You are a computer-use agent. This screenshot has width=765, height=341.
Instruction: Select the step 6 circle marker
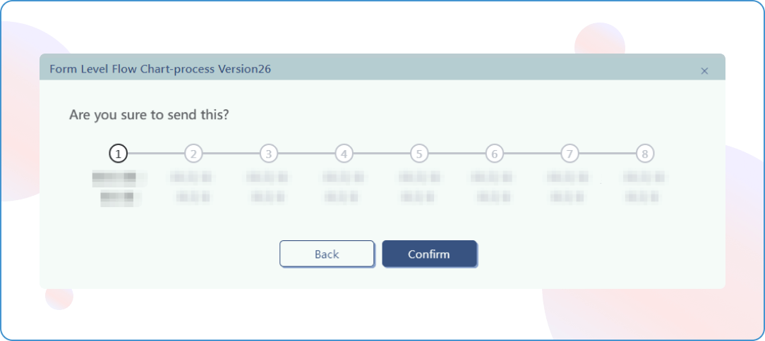494,153
